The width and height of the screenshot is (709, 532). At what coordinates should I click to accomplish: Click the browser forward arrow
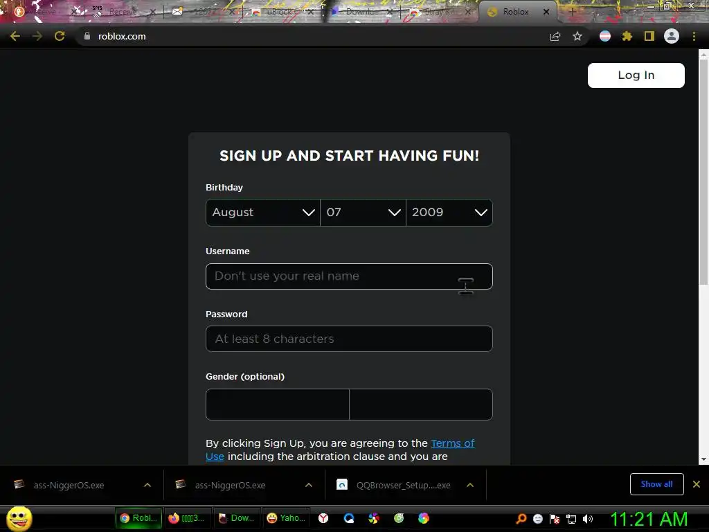[37, 36]
